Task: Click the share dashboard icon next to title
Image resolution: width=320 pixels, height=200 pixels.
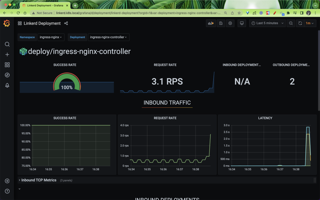Action: 66,23
